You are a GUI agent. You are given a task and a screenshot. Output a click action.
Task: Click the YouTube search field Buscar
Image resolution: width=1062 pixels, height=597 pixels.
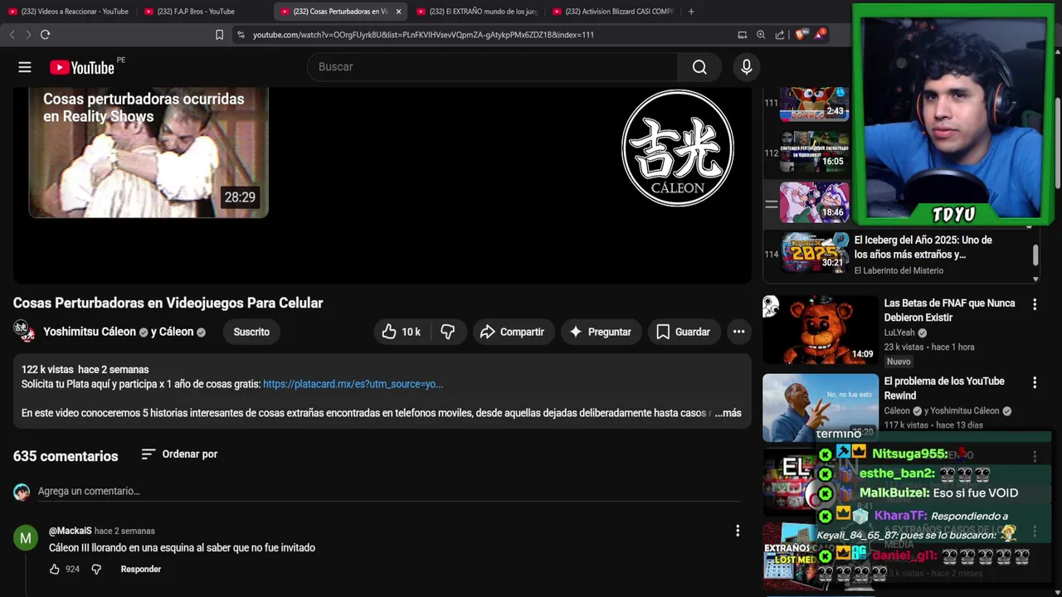(493, 67)
